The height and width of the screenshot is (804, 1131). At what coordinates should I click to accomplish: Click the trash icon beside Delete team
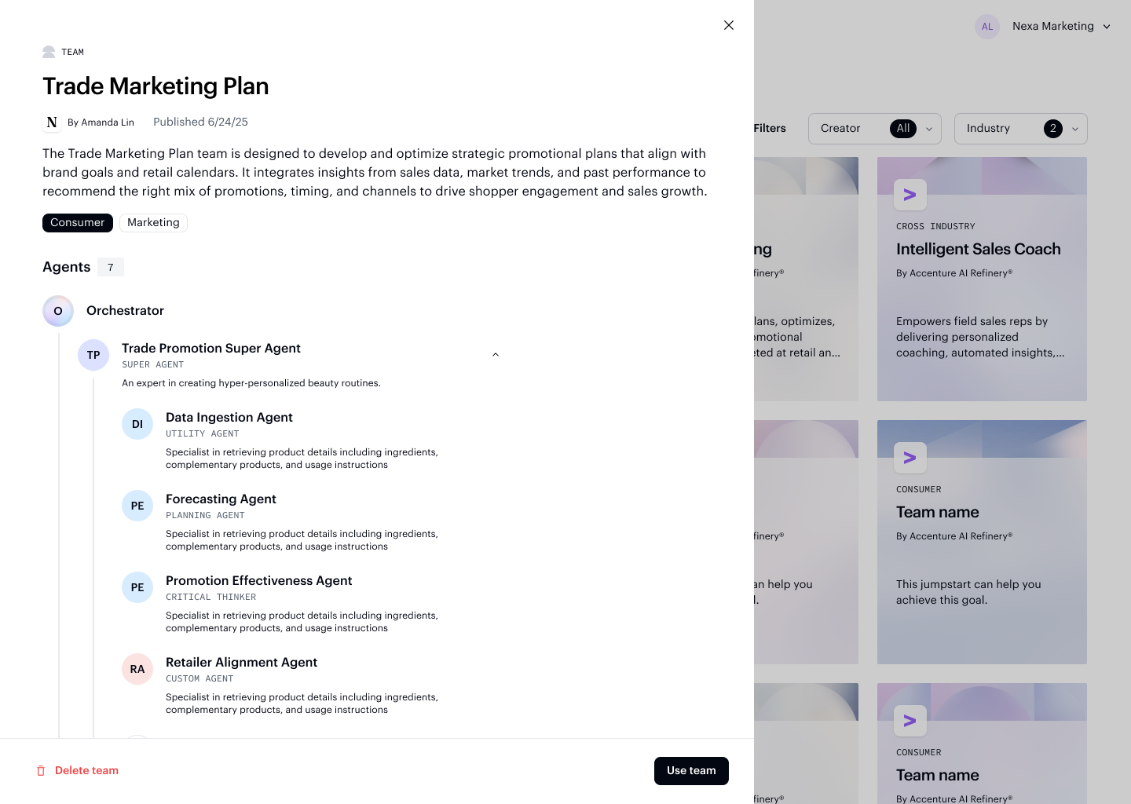point(41,771)
